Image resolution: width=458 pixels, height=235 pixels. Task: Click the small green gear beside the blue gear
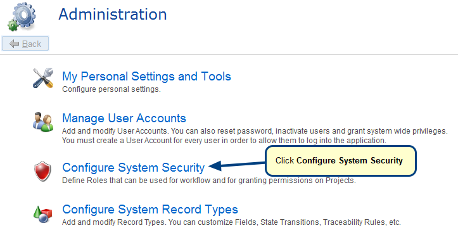(x=13, y=25)
